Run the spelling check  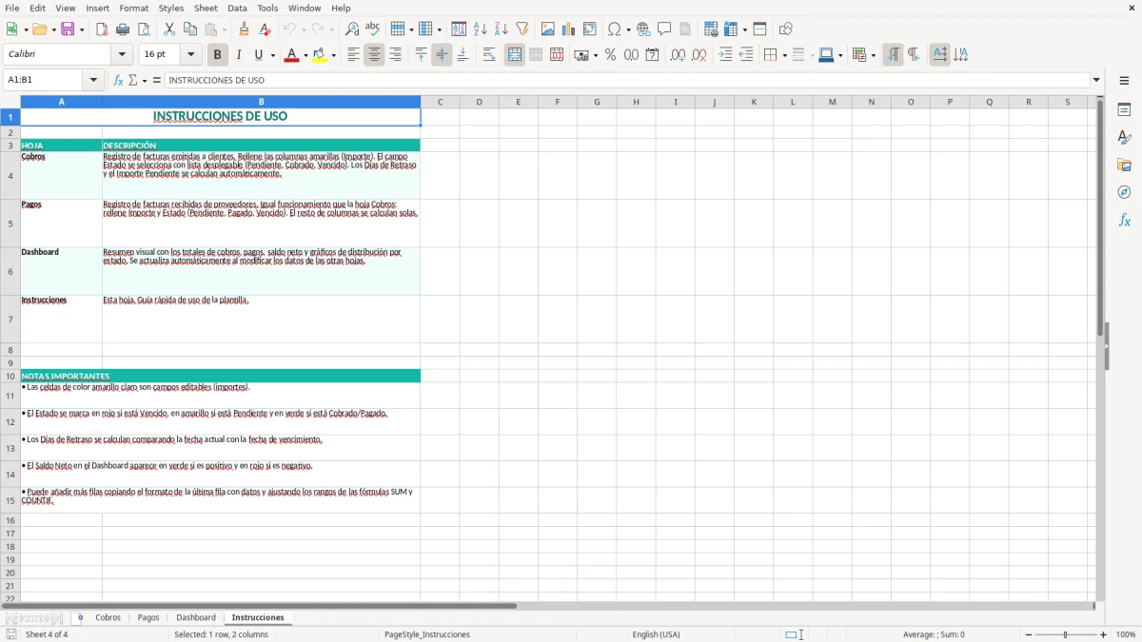pos(373,29)
